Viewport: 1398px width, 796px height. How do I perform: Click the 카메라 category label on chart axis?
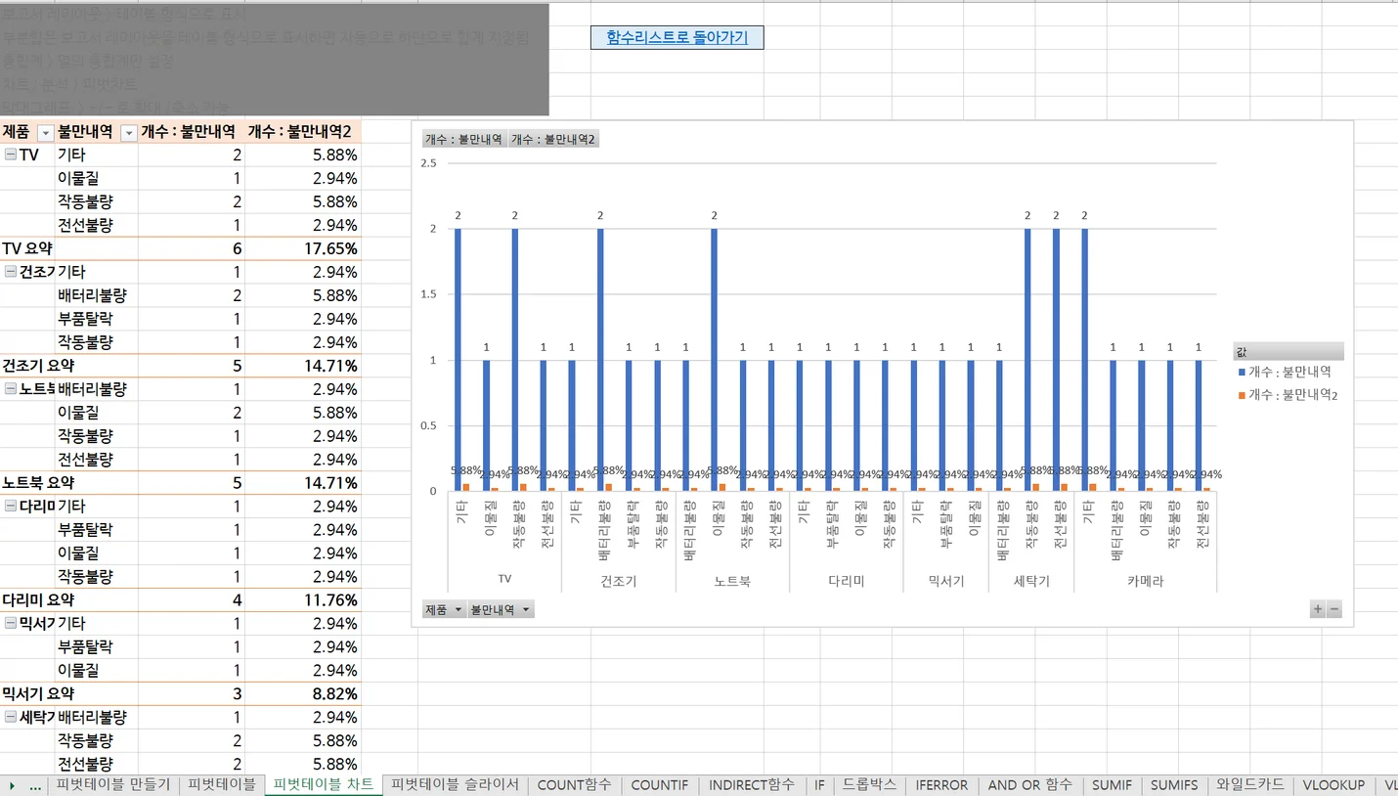click(1146, 581)
